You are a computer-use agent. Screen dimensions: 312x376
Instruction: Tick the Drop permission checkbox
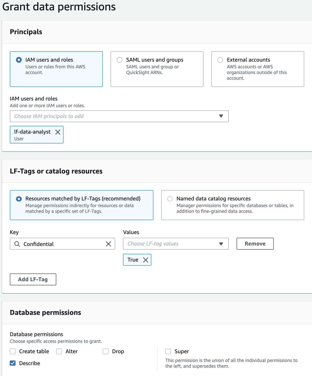[106, 351]
